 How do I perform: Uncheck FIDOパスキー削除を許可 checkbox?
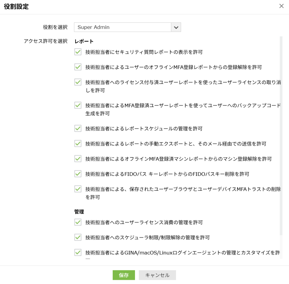[78, 174]
